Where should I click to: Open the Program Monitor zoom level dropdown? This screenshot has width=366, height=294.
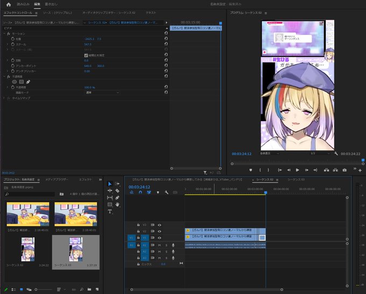pyautogui.click(x=269, y=153)
